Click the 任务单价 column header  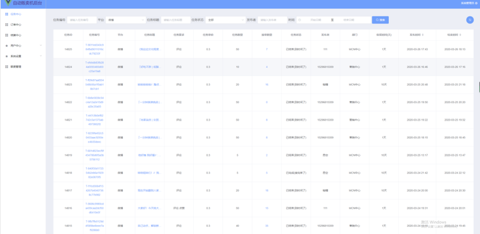(208, 35)
